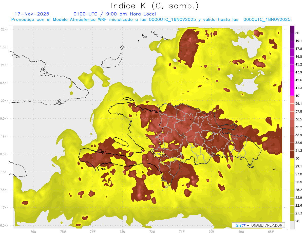Image resolution: width=304 pixels, height=235 pixels.
Task: Click the '76W' longitude axis label
Action: point(33,232)
